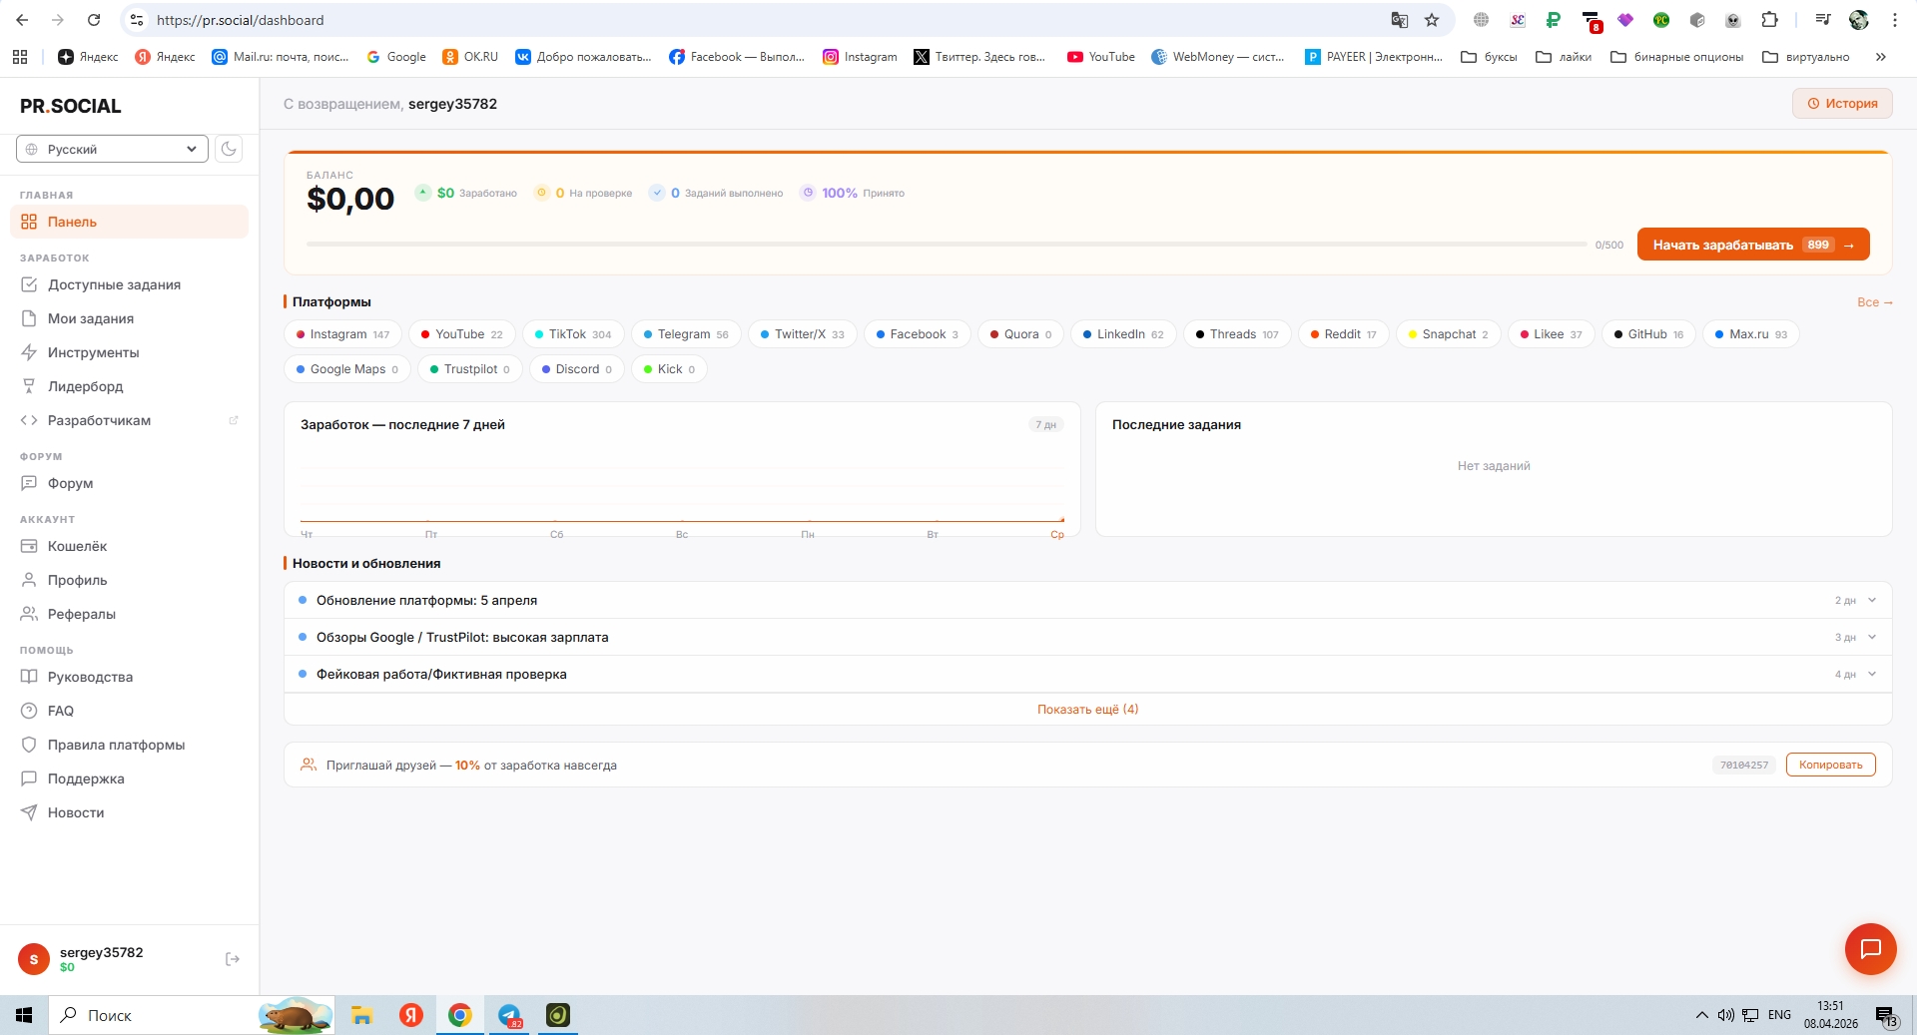The image size is (1917, 1035).
Task: Select the TikTok platform chip
Action: (573, 334)
